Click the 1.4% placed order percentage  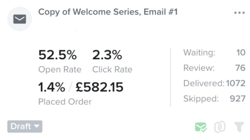[x=52, y=87]
